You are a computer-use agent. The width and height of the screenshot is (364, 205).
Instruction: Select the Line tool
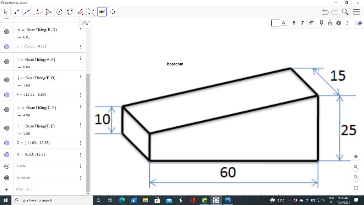coord(27,12)
